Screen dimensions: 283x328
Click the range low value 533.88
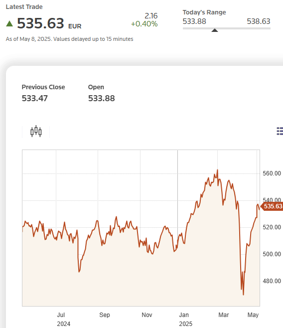(x=194, y=21)
